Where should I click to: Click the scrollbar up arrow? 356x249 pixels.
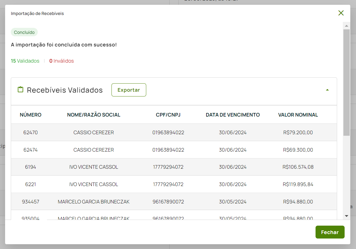pos(346,26)
